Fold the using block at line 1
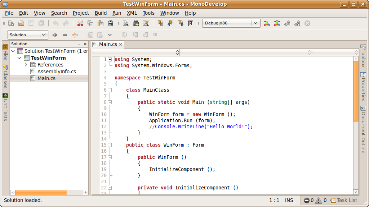This screenshot has height=207, width=369. [110, 59]
